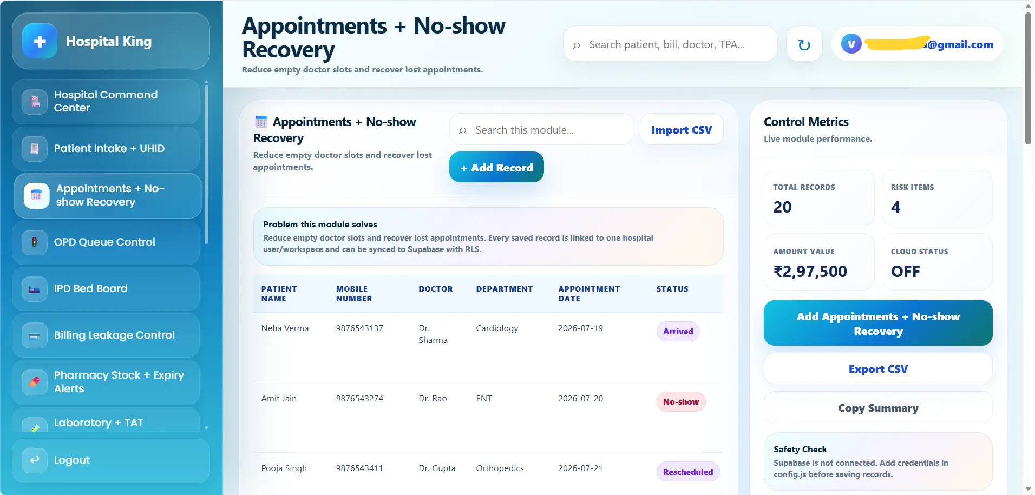Click the Rescheduled badge for Pooja Singh
The width and height of the screenshot is (1035, 495).
tap(688, 472)
